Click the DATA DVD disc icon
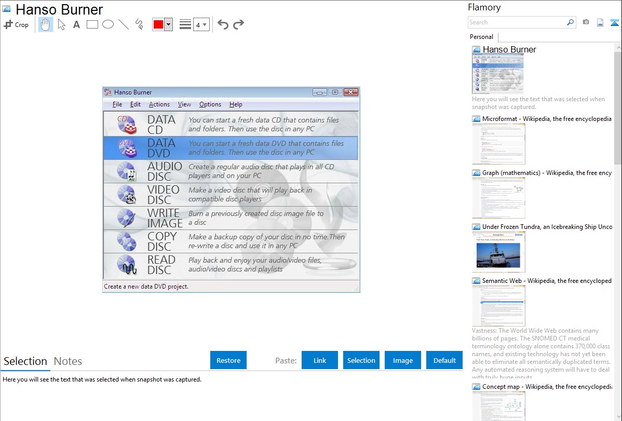This screenshot has width=622, height=421. [x=127, y=147]
